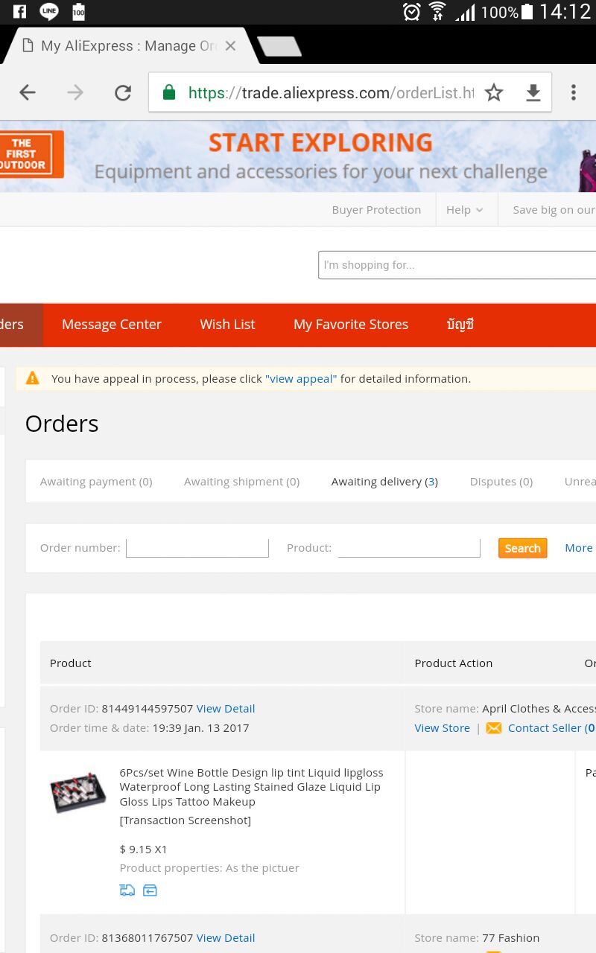Open the บัญชี account tab
The width and height of the screenshot is (596, 953).
tap(460, 325)
